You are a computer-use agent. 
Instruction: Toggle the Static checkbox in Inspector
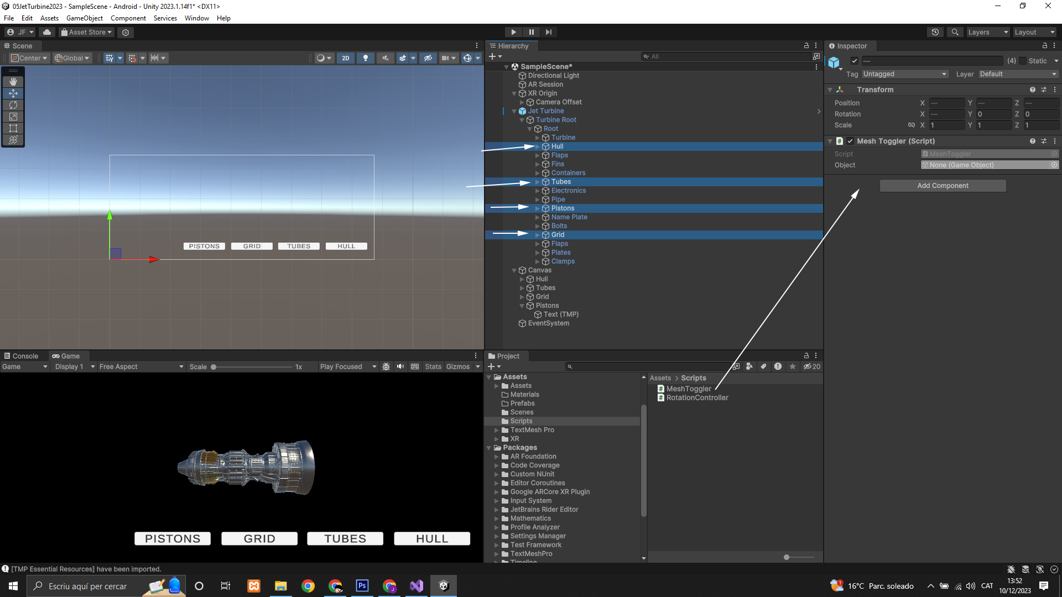point(1023,61)
